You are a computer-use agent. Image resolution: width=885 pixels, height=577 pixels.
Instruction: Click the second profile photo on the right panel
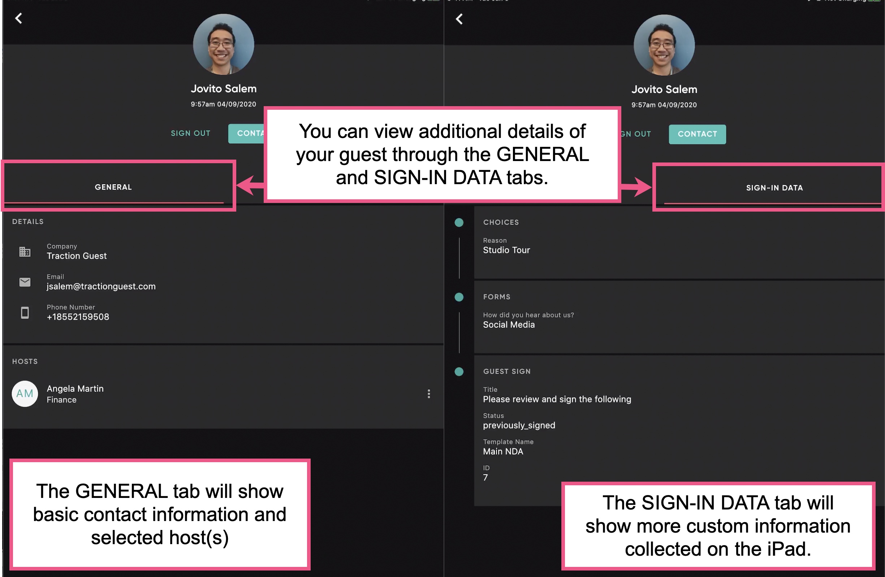(664, 45)
